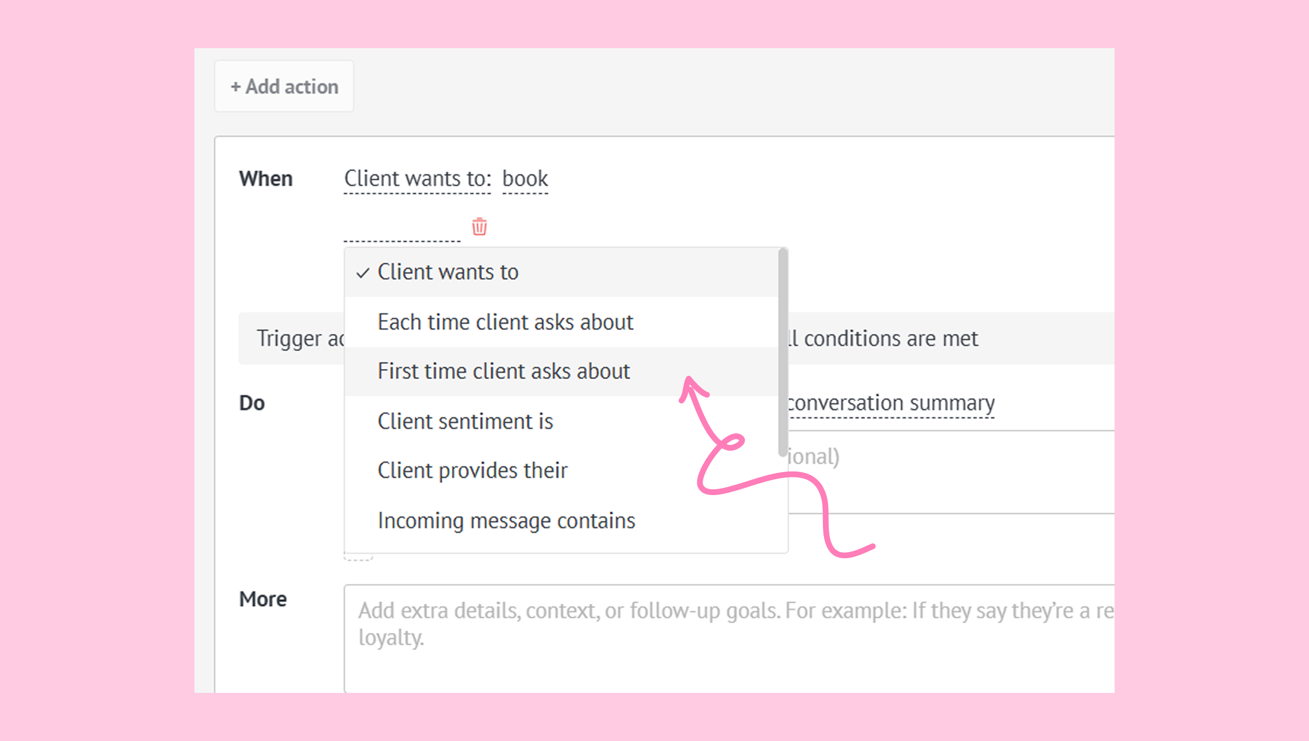Open the 'Client wants to:' condition dropdown

417,179
